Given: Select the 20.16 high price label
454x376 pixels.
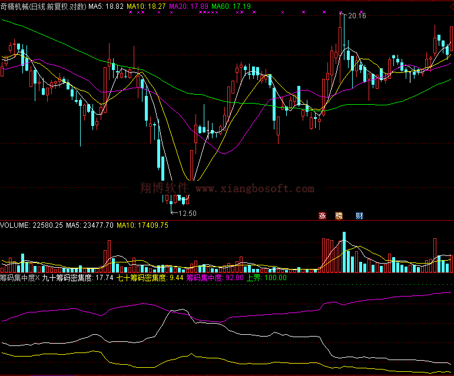Looking at the screenshot, I should 357,16.
